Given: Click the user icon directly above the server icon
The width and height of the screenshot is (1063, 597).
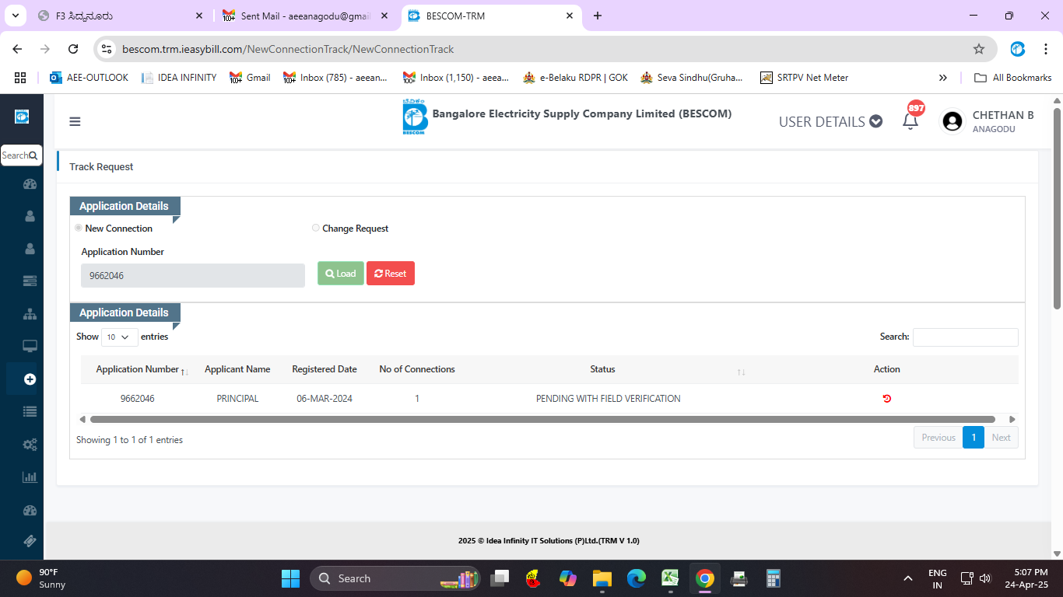Looking at the screenshot, I should 30,249.
